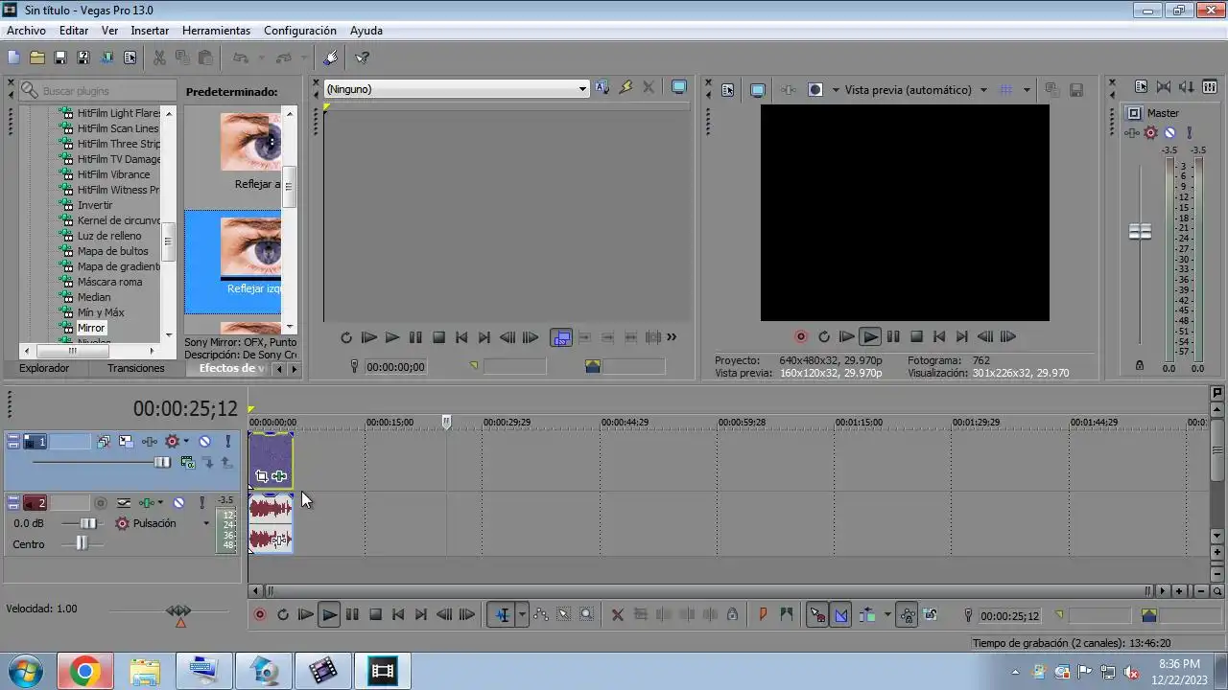Screen dimensions: 1228x690
Task: Open the video preview on external monitor icon
Action: [757, 90]
